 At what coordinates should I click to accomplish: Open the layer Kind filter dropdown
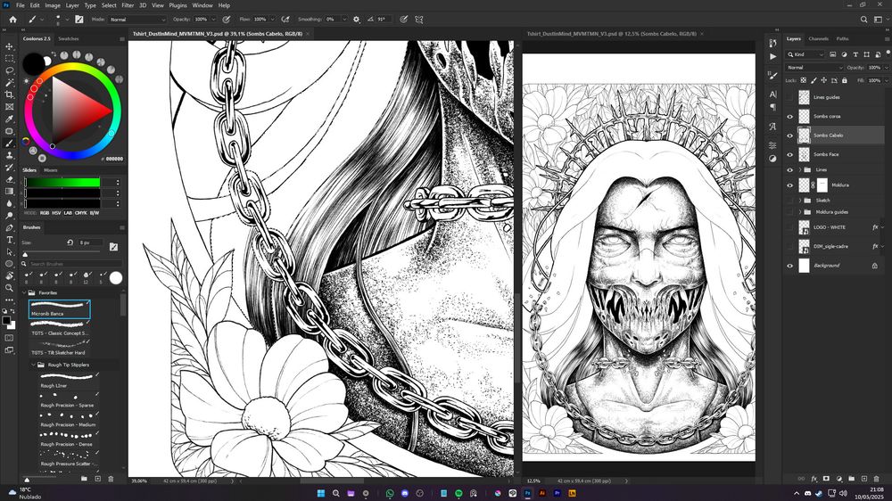805,54
